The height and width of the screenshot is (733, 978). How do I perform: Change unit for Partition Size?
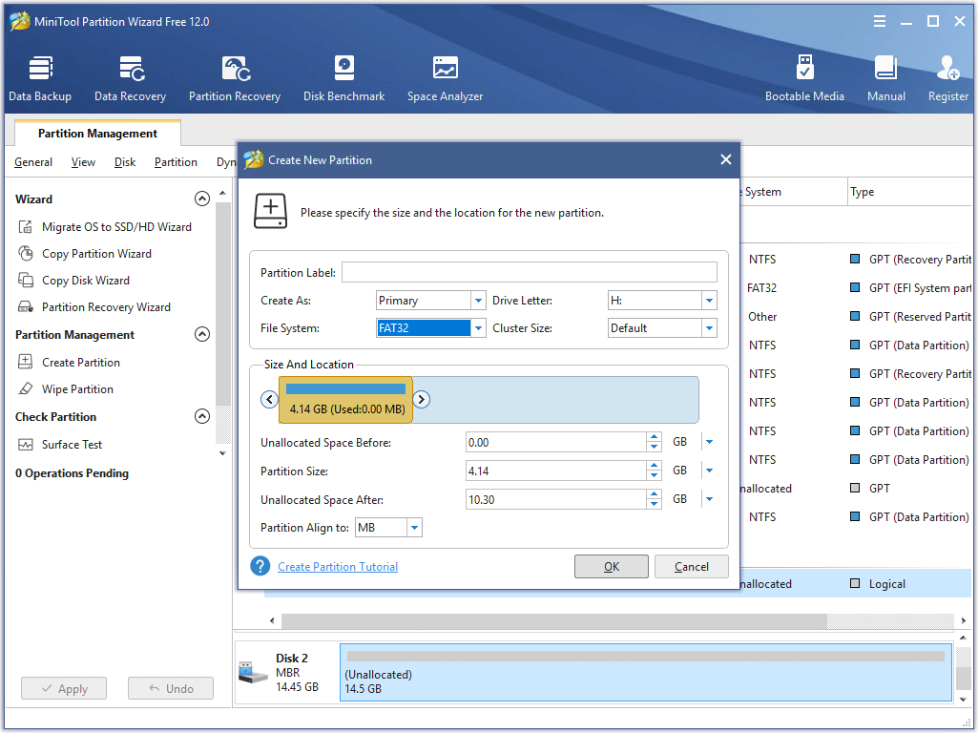[x=709, y=471]
